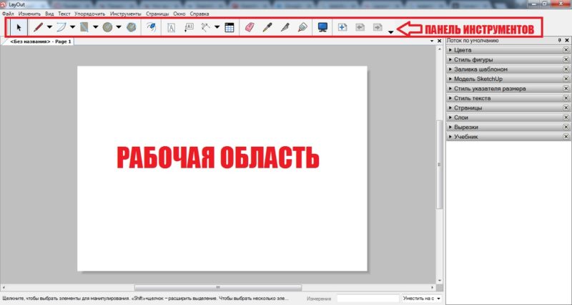The width and height of the screenshot is (572, 305).
Task: Start presentation with the monitor icon
Action: click(x=322, y=28)
